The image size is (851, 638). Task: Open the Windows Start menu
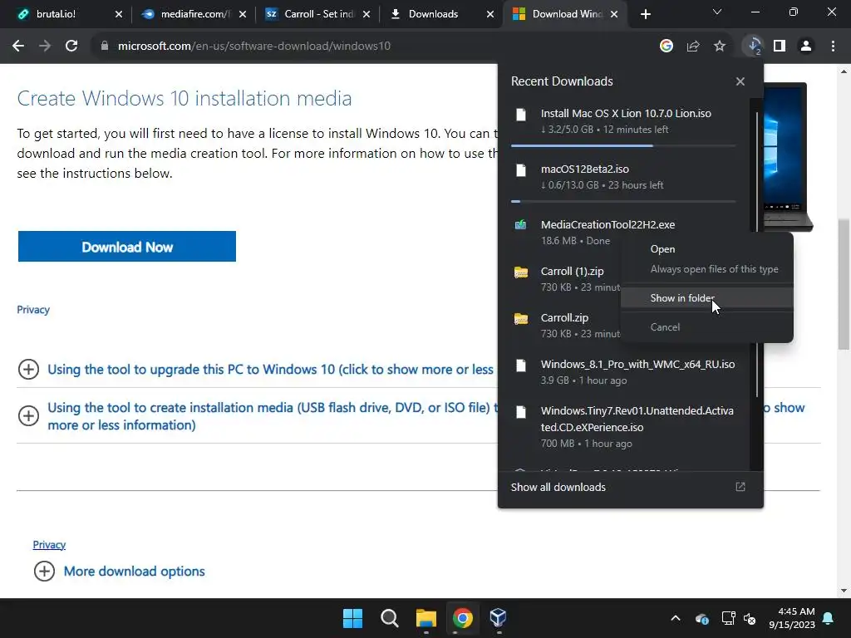pos(352,618)
